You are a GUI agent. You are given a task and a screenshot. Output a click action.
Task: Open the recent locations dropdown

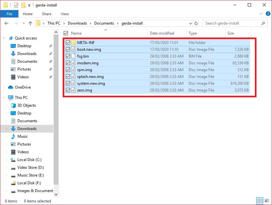click(x=24, y=23)
